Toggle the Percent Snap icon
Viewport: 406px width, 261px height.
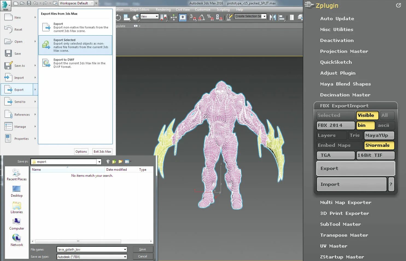pyautogui.click(x=211, y=18)
